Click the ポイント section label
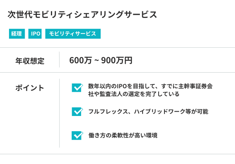 (x=30, y=88)
